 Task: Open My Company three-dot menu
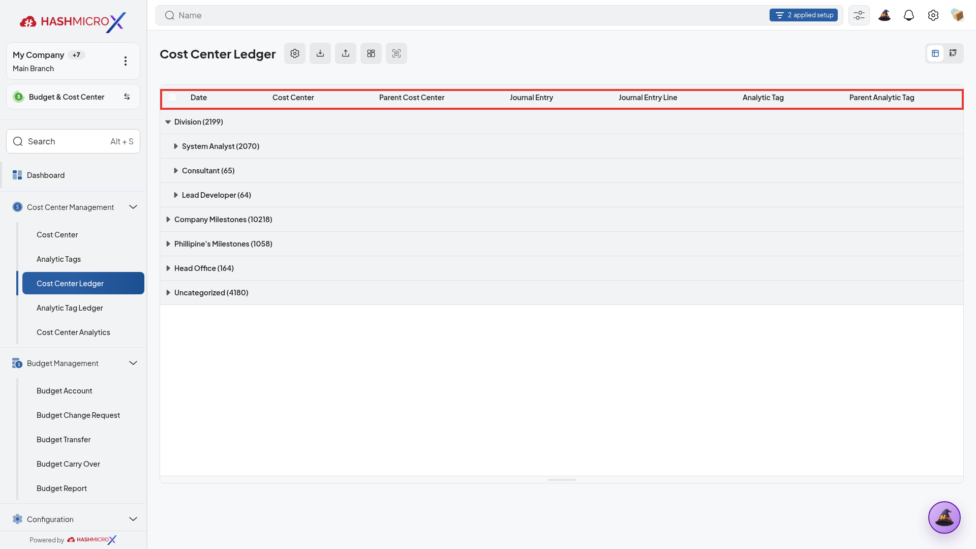(x=126, y=61)
